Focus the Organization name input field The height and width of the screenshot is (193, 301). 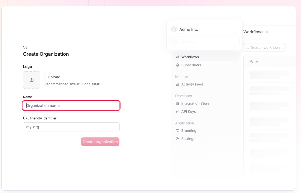[x=71, y=106]
